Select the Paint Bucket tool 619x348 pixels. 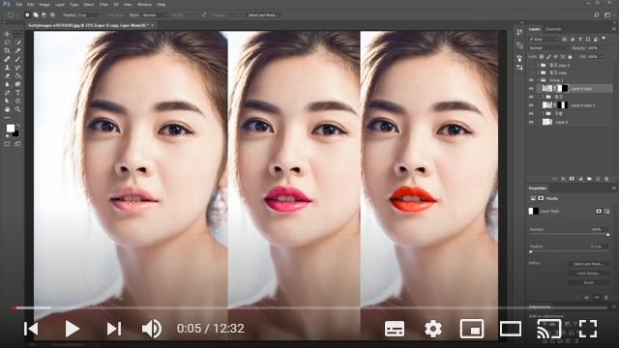(x=17, y=75)
